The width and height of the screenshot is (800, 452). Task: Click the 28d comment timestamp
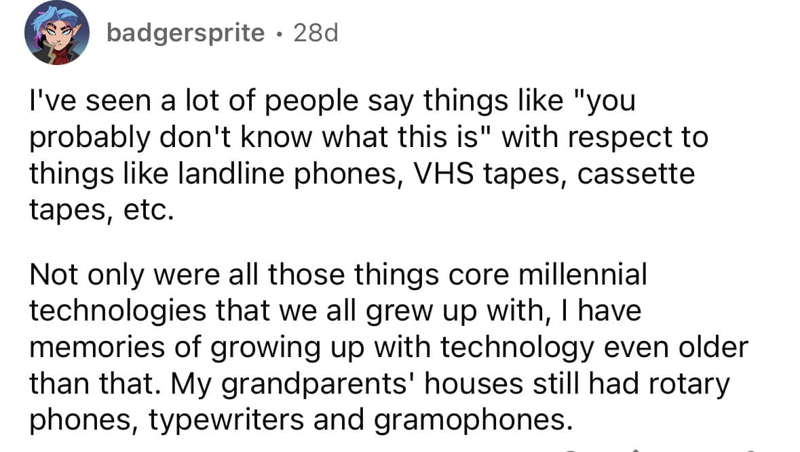pos(316,33)
